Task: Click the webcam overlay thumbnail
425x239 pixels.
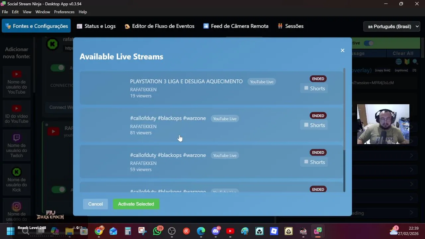Action: pyautogui.click(x=383, y=124)
